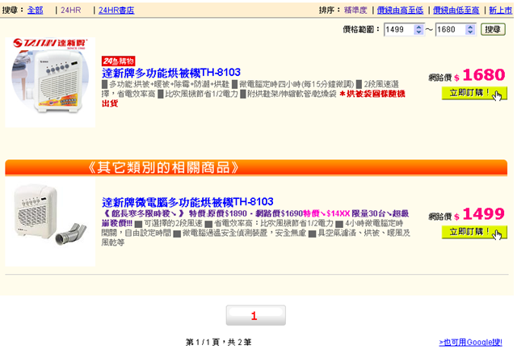
Task: Click the $1499 price text
Action: click(484, 214)
